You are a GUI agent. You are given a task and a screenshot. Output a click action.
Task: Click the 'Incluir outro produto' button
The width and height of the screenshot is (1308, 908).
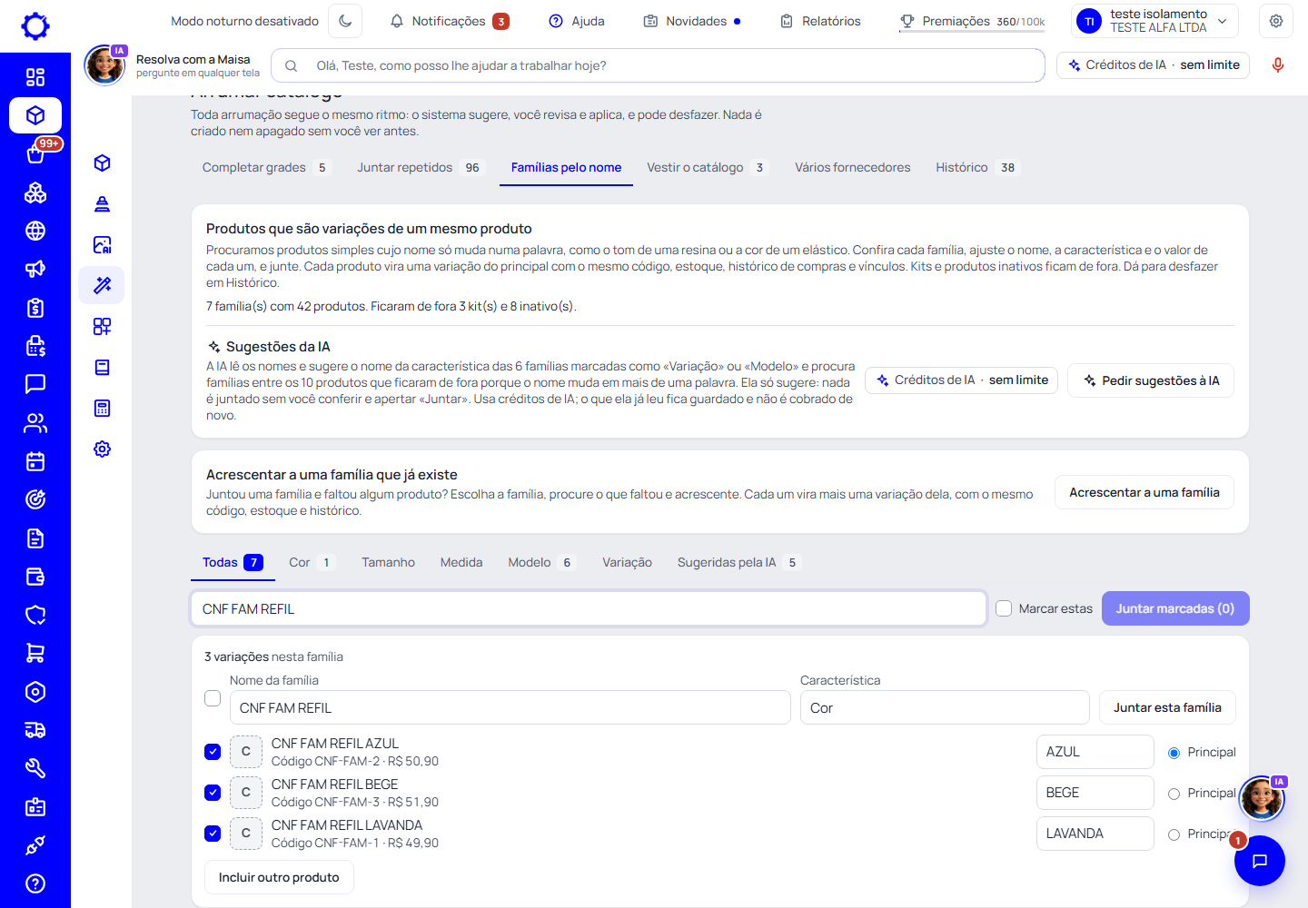279,877
